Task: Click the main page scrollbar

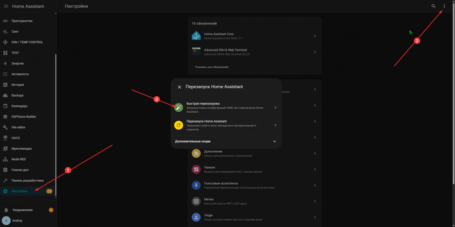Action: [454, 93]
